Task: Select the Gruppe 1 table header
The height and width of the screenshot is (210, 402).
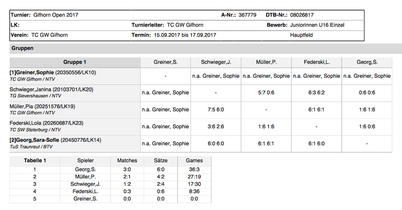Action: coord(75,62)
